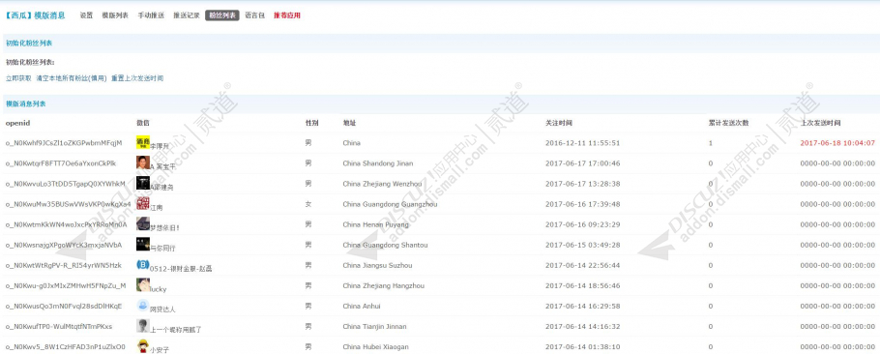Click 清空本地所有粉丝(慎用) link
The width and height of the screenshot is (880, 354).
point(72,78)
